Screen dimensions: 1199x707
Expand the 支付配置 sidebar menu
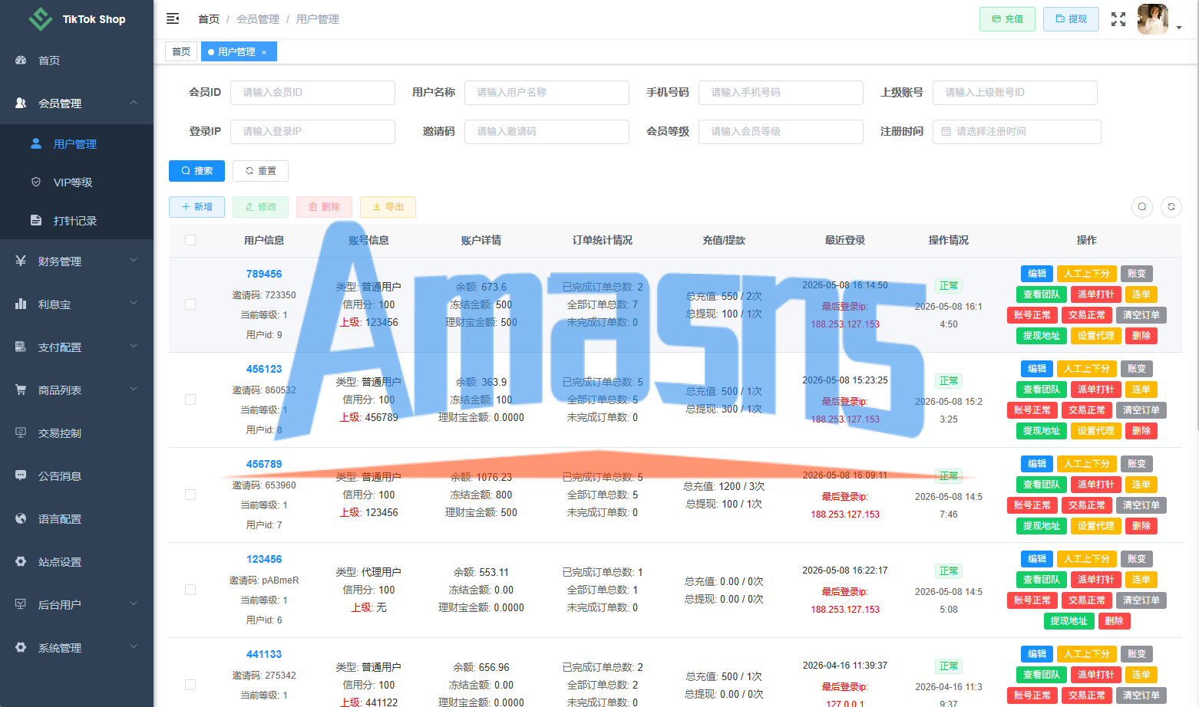click(x=77, y=347)
